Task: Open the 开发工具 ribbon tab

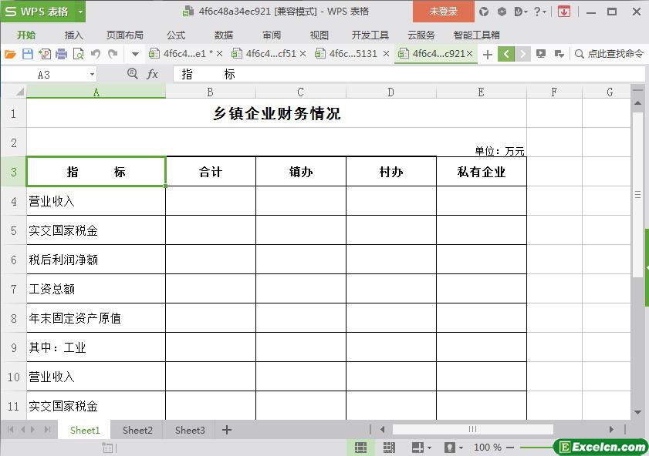Action: (x=370, y=35)
